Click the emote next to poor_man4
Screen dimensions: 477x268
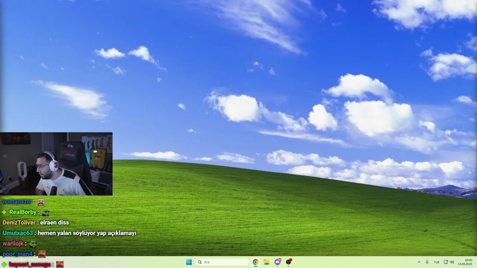point(42,254)
